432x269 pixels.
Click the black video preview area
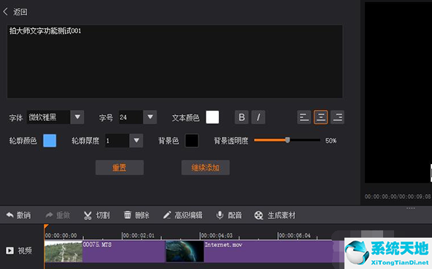(398, 93)
